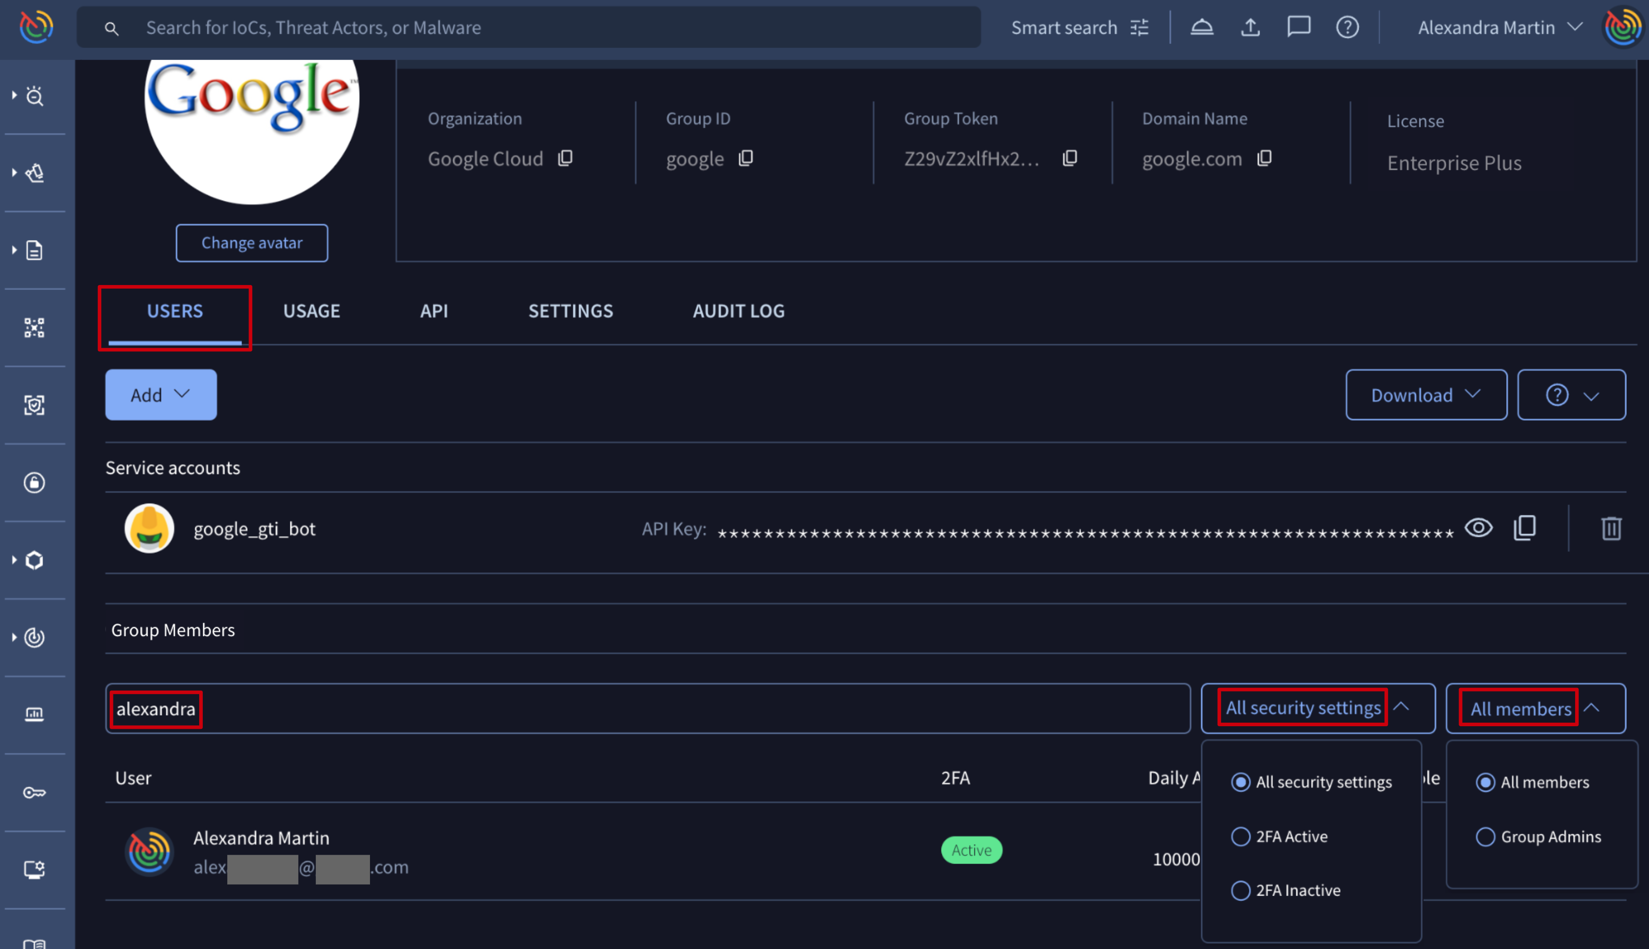Click the key icon in the sidebar
This screenshot has height=949, width=1649.
(x=35, y=792)
